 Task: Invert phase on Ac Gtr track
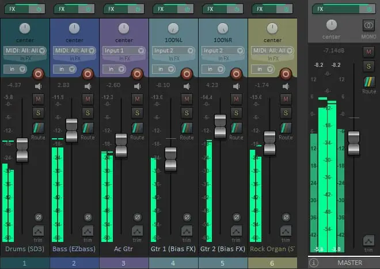(138, 217)
